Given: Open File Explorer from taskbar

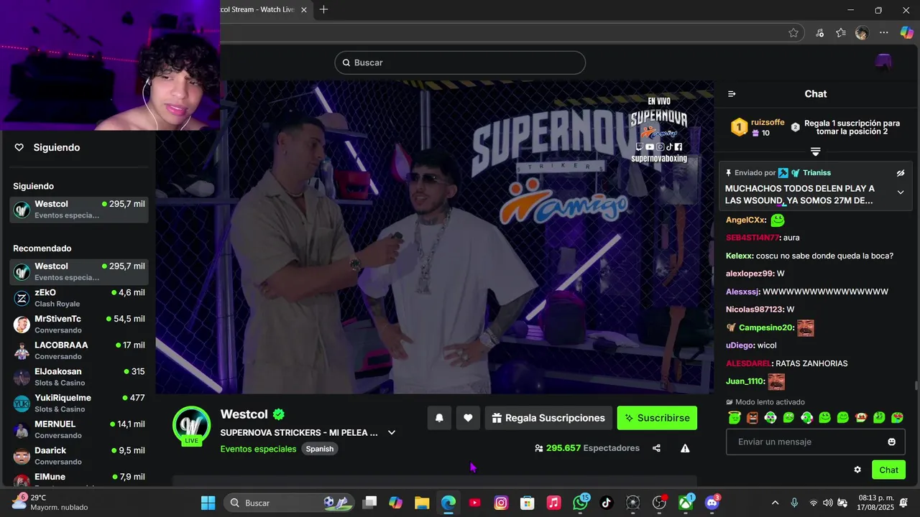Looking at the screenshot, I should click(x=422, y=503).
